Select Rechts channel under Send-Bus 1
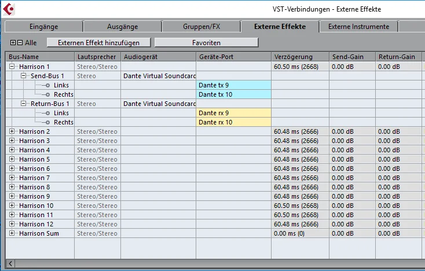425x271 pixels. click(64, 94)
